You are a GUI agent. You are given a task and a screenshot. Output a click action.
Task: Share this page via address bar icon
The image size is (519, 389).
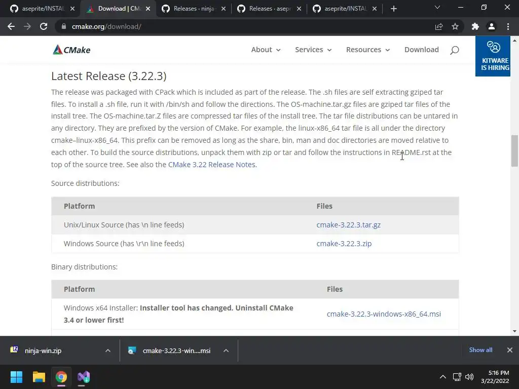[439, 26]
